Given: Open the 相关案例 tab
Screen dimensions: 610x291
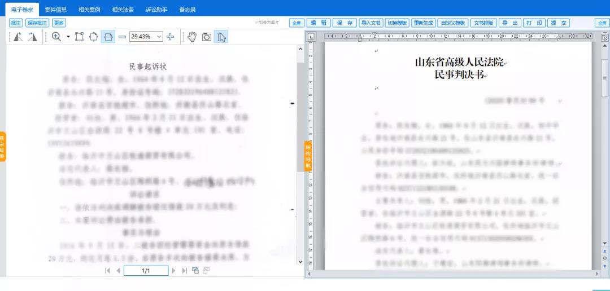Looking at the screenshot, I should pos(89,10).
